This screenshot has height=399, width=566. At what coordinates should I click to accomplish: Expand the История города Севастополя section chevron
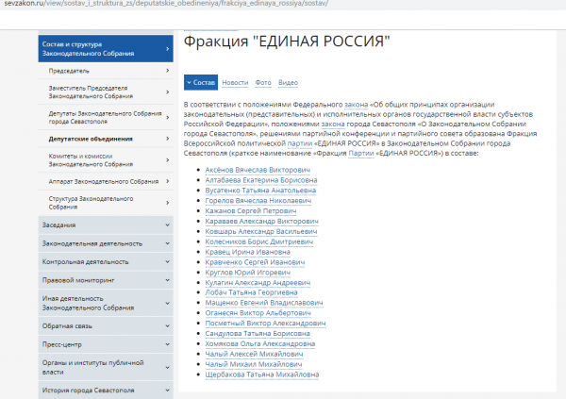(x=168, y=391)
